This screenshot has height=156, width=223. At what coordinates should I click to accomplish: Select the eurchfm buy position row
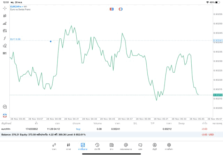click(x=105, y=129)
